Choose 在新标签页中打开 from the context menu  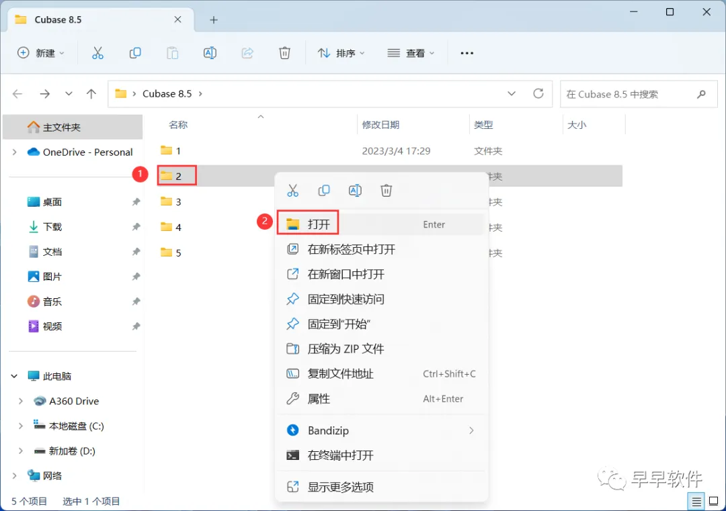pyautogui.click(x=382, y=249)
